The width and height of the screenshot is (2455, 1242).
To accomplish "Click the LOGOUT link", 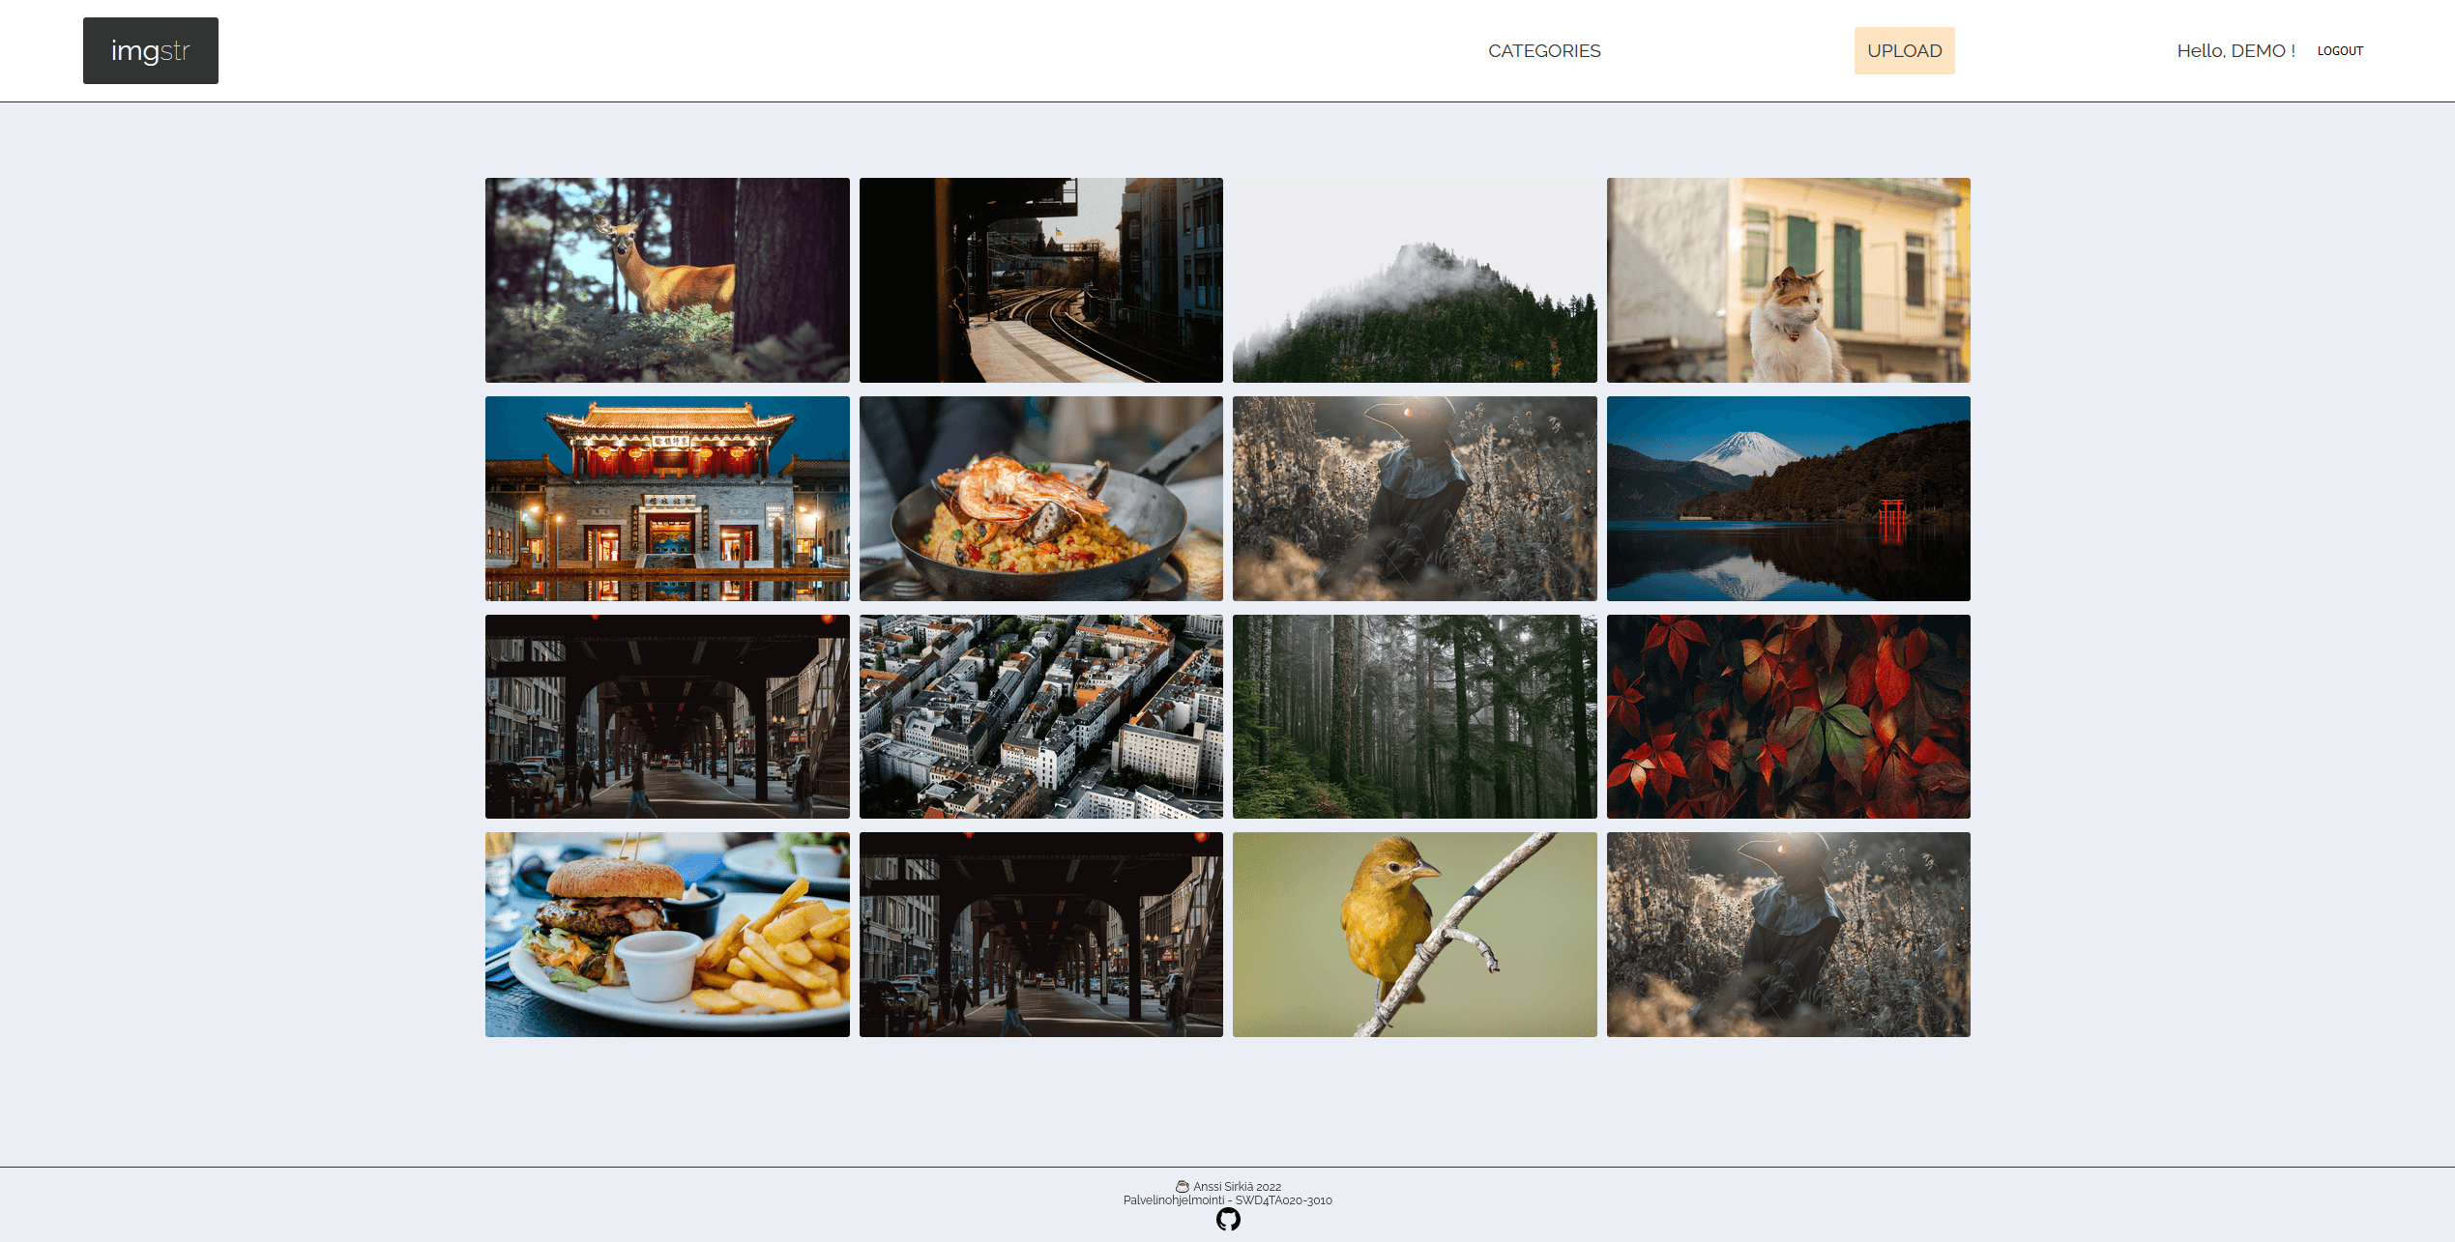I will tap(2339, 51).
